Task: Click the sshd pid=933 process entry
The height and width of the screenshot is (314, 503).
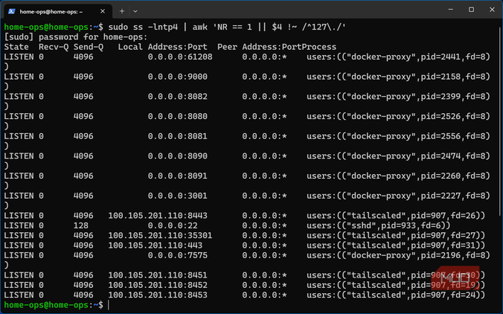Action: click(379, 225)
